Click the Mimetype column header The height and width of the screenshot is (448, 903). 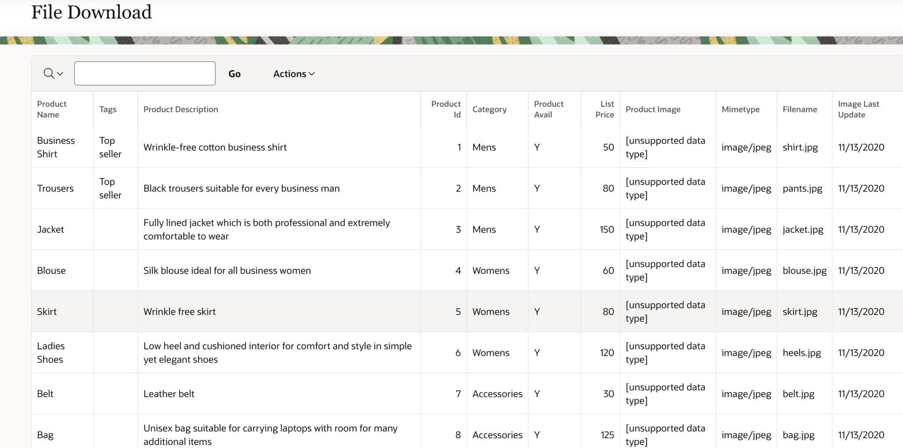click(740, 109)
